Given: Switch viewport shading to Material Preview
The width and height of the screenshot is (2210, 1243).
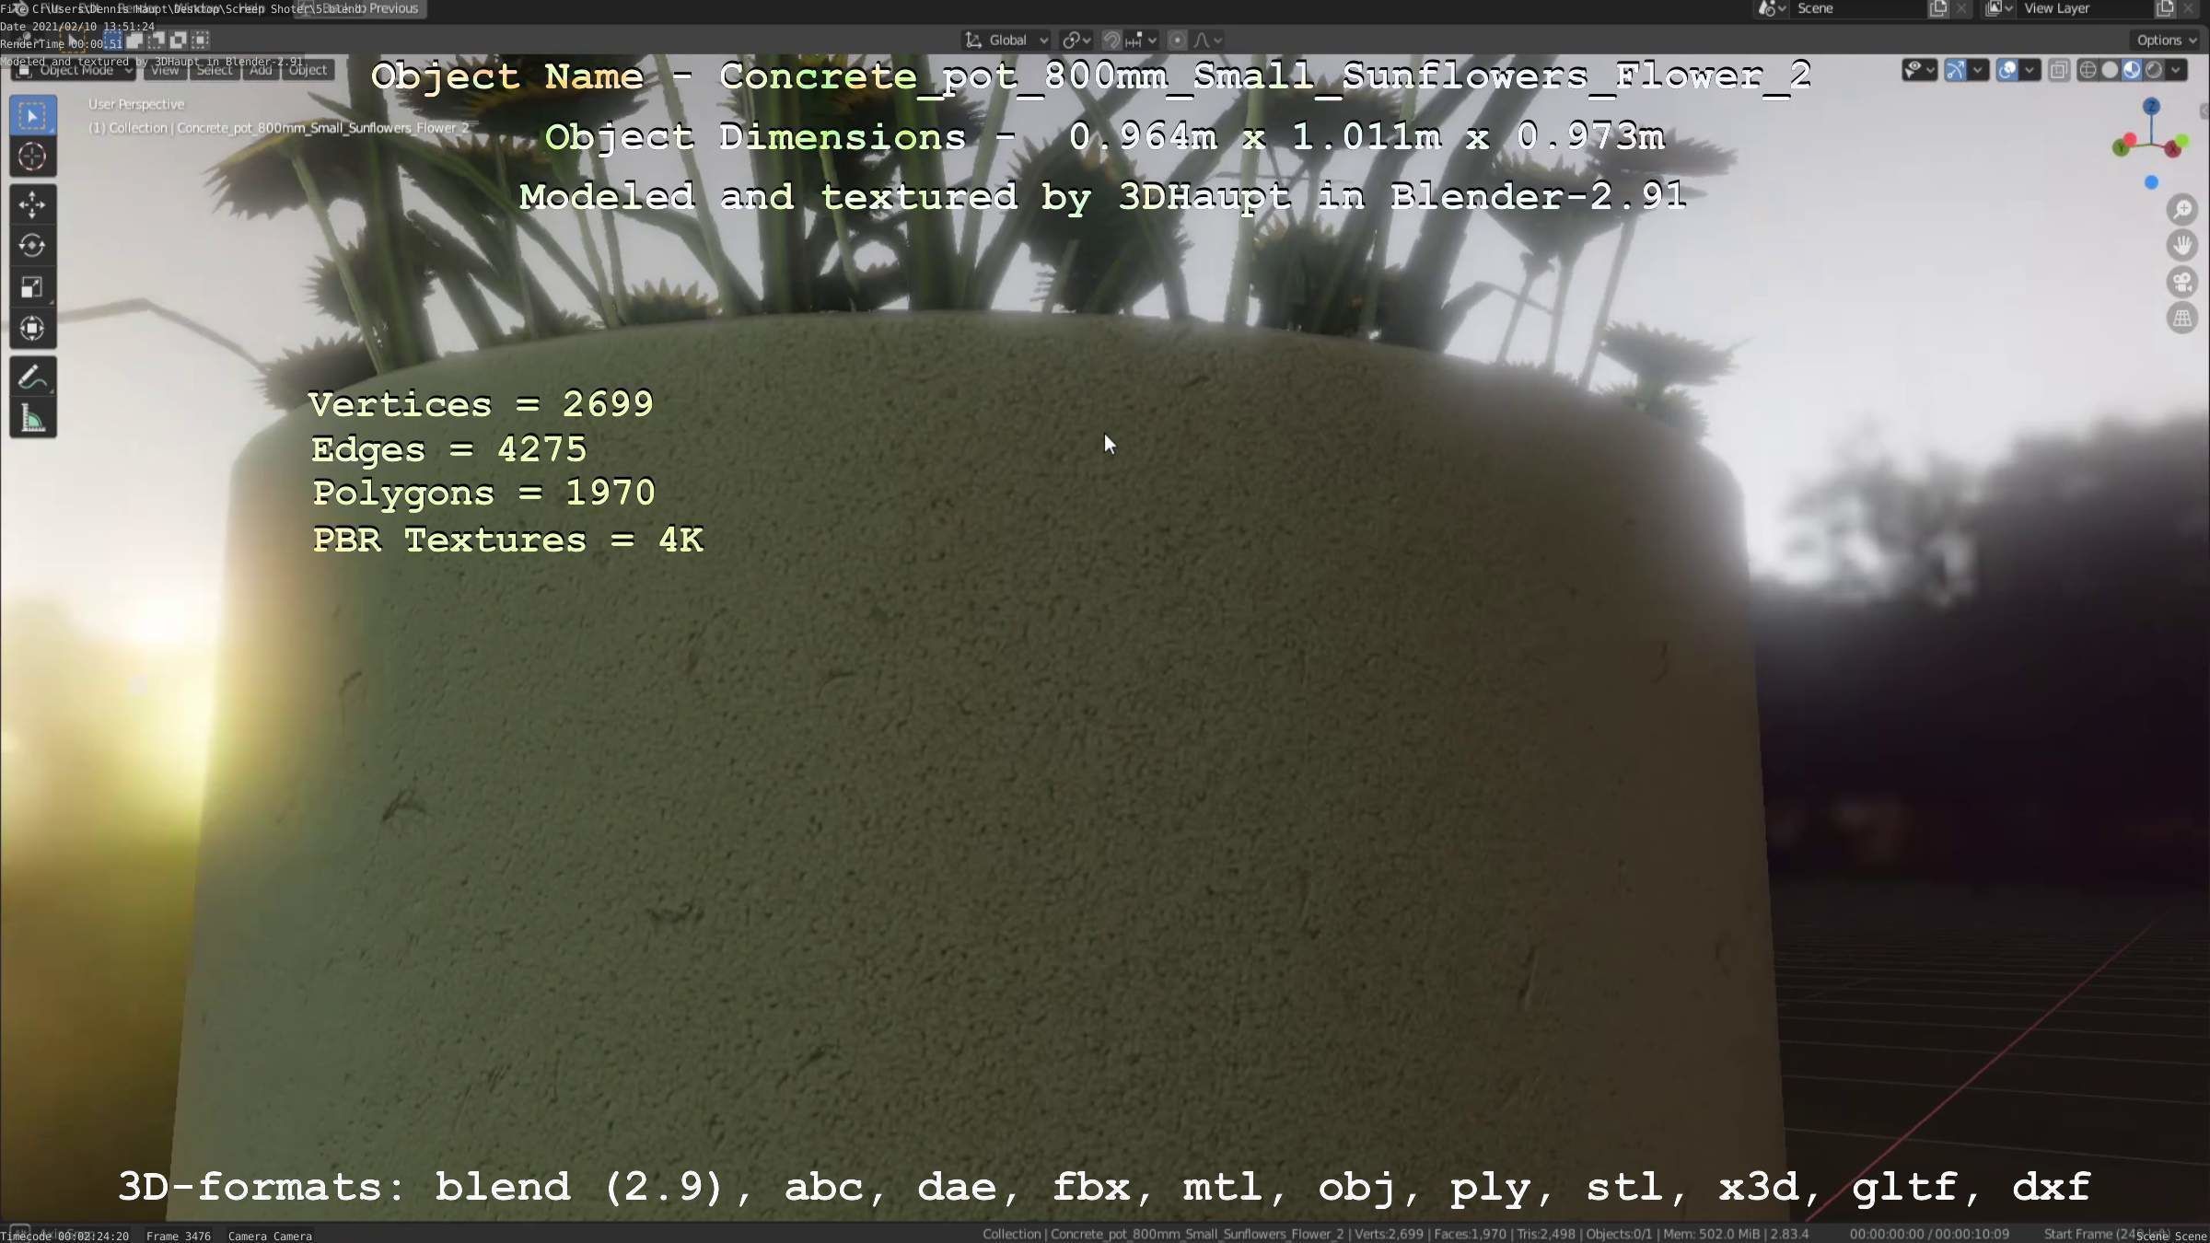Looking at the screenshot, I should pyautogui.click(x=2132, y=70).
